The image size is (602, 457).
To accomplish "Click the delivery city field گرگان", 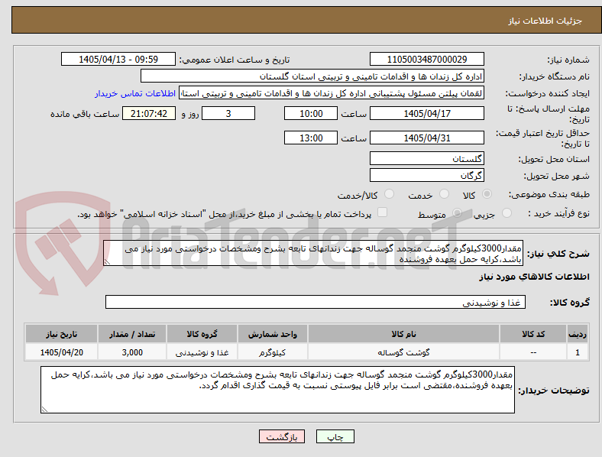I will click(427, 175).
